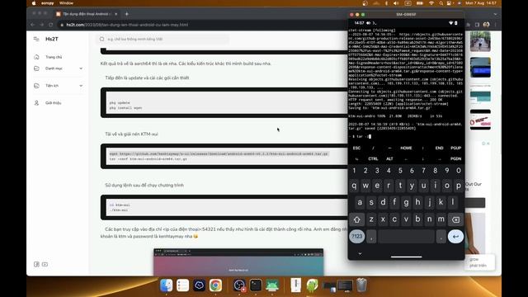Click the Hs2T site logo
The image size is (528, 297).
click(x=52, y=39)
